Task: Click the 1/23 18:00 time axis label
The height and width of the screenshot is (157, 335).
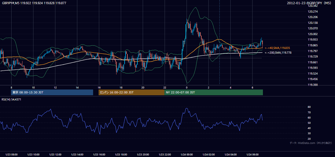Action: pyautogui.click(x=121, y=155)
